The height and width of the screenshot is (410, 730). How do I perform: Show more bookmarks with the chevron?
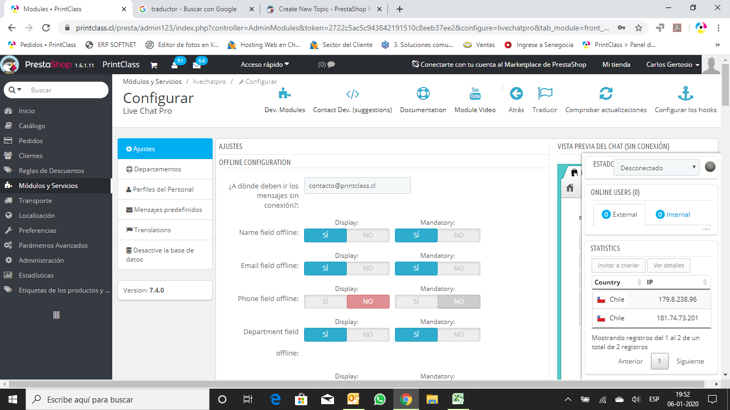pos(717,45)
